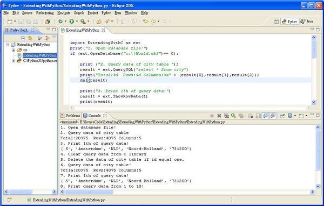Minimize the Console view panel
324x206 pixels.
tap(312, 115)
